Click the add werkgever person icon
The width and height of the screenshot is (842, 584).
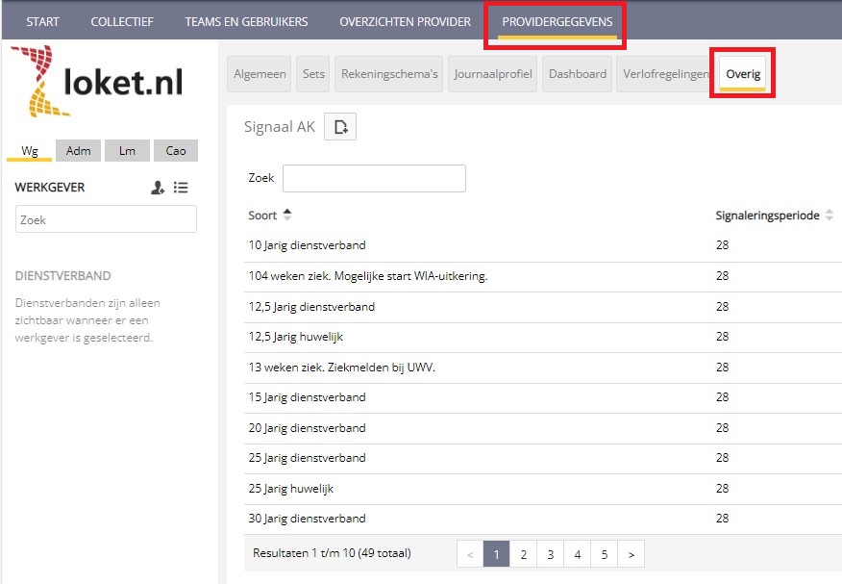click(x=158, y=188)
